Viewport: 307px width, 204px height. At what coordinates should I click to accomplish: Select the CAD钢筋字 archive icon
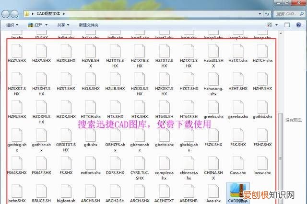237,190
